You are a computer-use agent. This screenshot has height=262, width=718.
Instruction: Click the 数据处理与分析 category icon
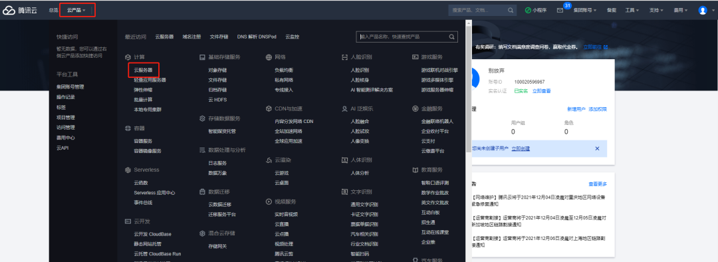click(202, 150)
